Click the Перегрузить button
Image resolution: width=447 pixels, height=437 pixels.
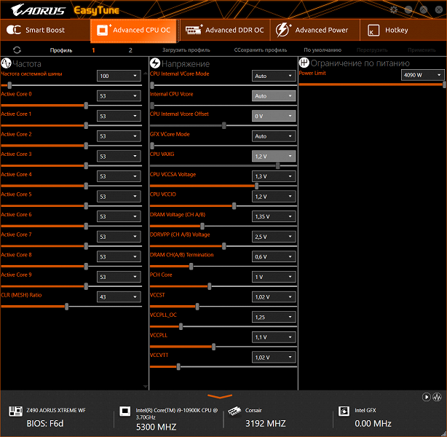[372, 50]
